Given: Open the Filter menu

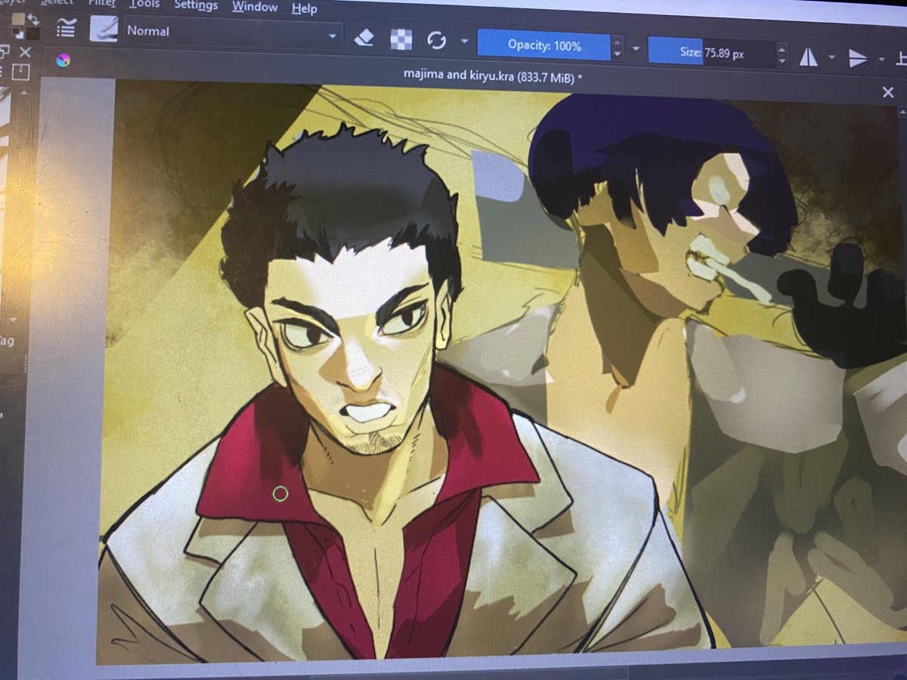Looking at the screenshot, I should 101,3.
